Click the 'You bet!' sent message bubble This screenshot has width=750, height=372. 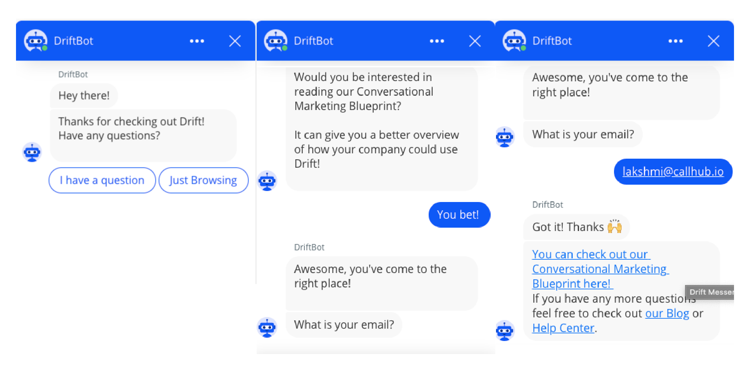459,215
